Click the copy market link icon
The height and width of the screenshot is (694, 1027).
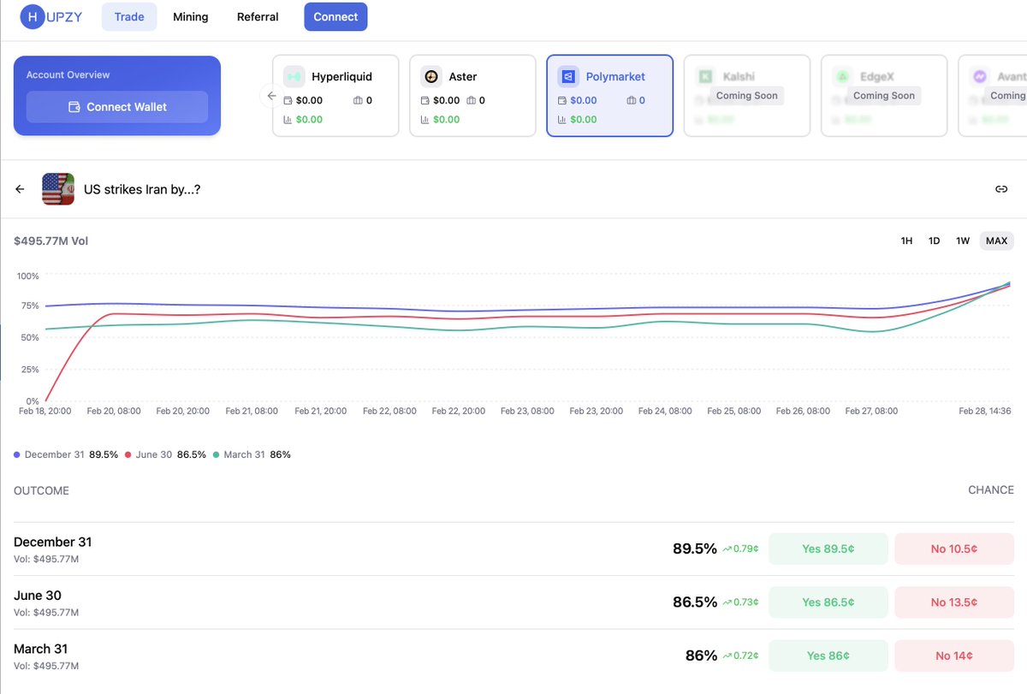point(1000,189)
